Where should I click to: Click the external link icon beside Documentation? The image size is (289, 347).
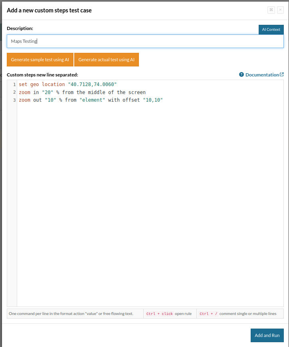(282, 74)
